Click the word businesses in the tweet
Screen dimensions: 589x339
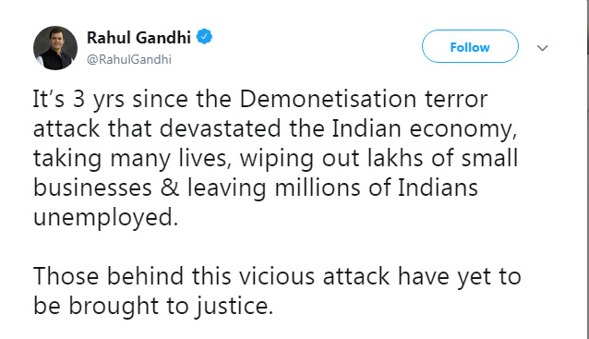(x=92, y=188)
